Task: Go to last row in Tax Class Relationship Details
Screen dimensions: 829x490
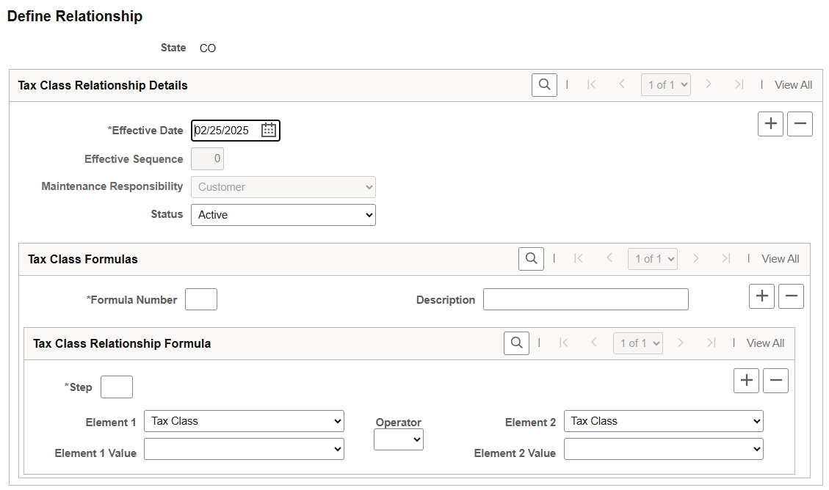Action: pos(739,84)
